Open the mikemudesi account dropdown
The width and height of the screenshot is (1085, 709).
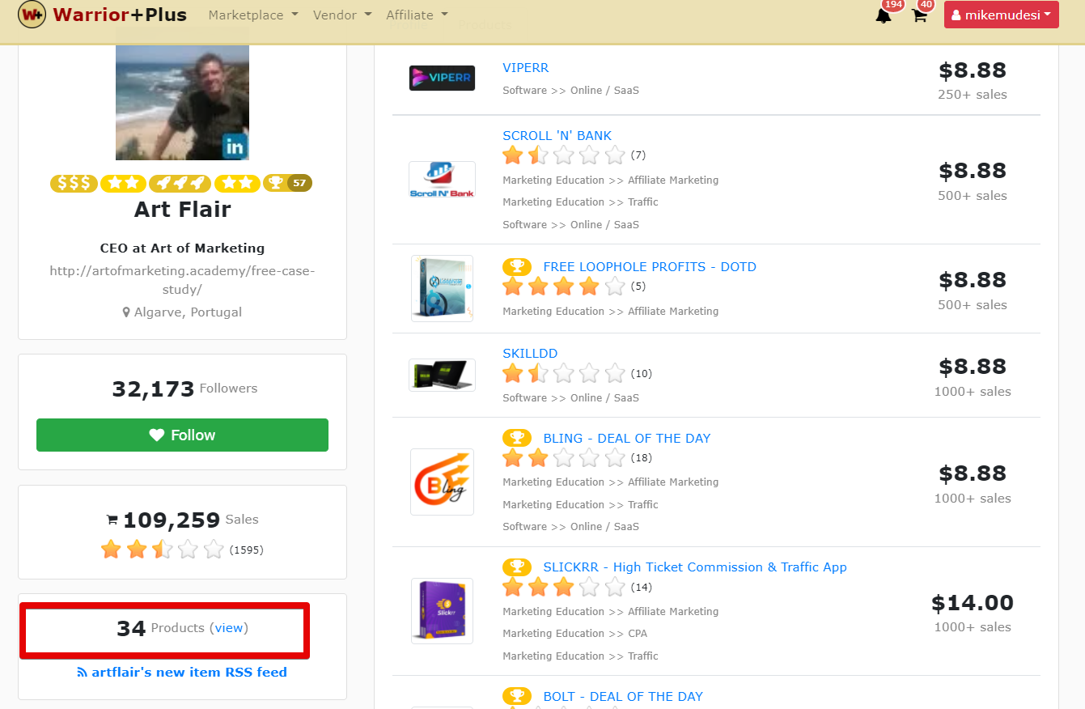coord(1001,15)
